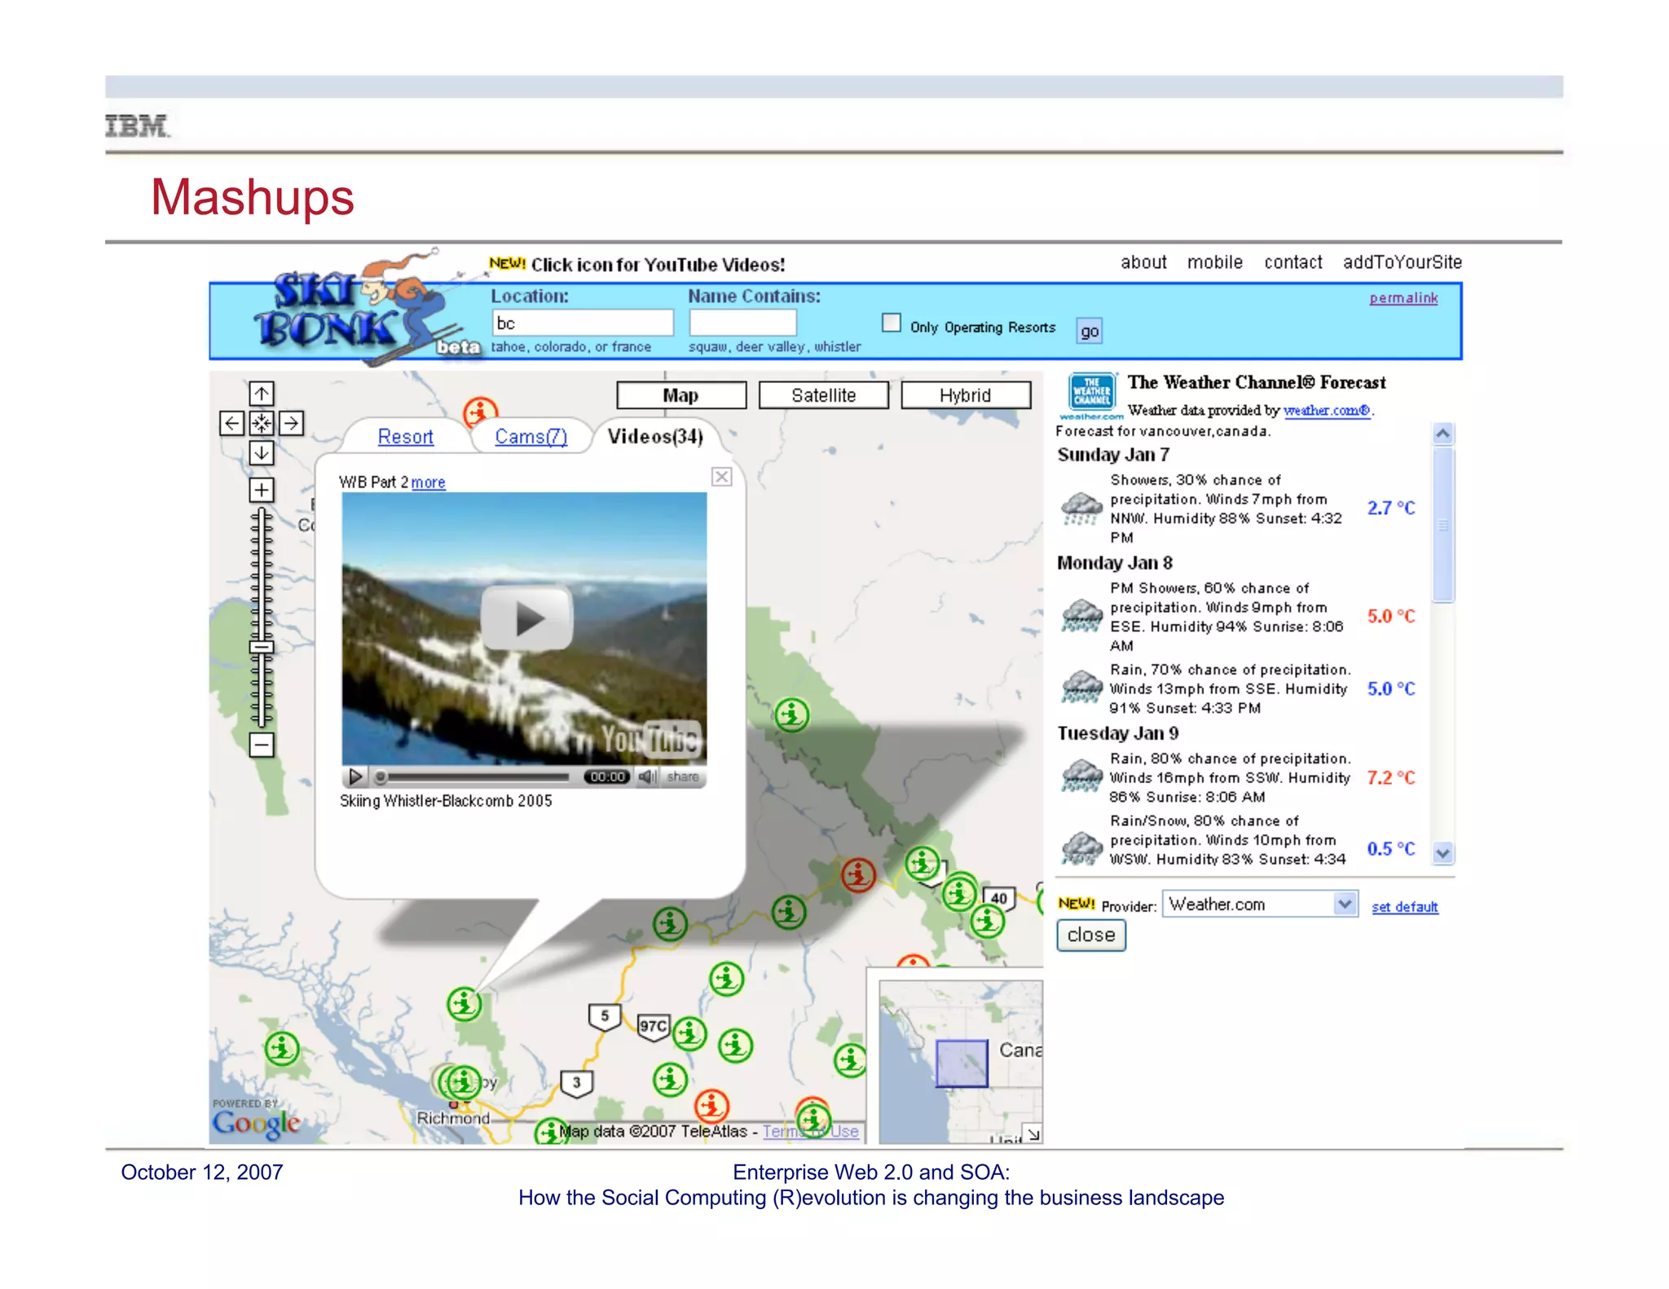Click Terms of Use link on map
This screenshot has height=1289, width=1669.
point(811,1132)
